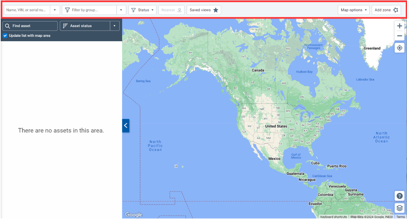407x219 pixels.
Task: Collapse the asset list panel chevron
Action: click(125, 125)
